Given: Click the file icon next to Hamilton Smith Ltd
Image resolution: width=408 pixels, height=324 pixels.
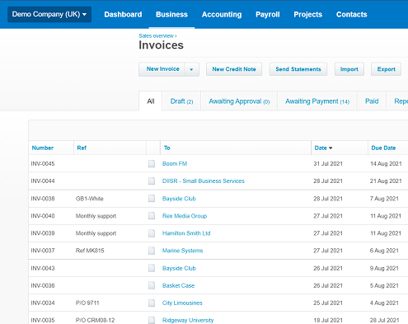Looking at the screenshot, I should [152, 233].
